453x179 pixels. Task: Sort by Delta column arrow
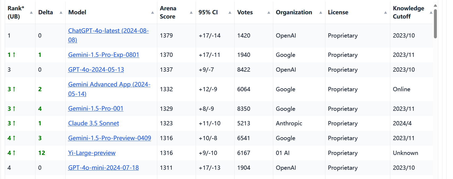coord(61,13)
